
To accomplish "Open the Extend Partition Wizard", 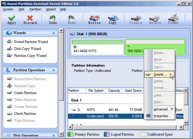I will (x=31, y=42).
